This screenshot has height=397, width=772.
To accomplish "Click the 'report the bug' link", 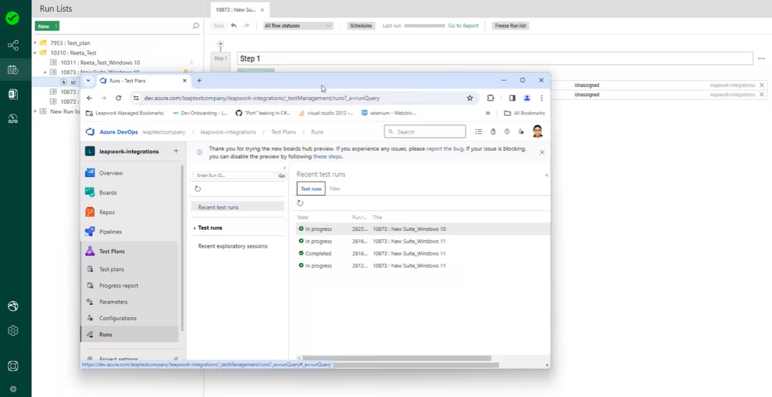I will pyautogui.click(x=444, y=149).
